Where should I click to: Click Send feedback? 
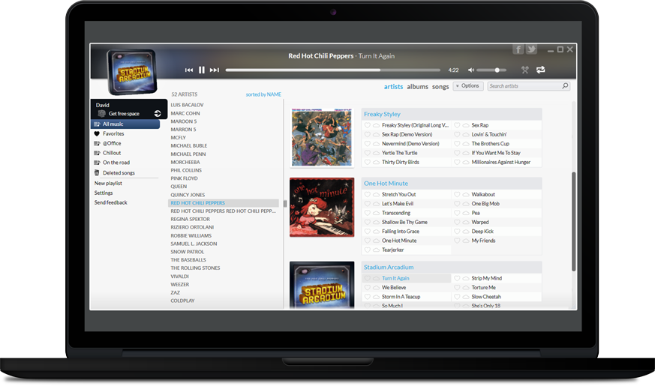click(111, 202)
